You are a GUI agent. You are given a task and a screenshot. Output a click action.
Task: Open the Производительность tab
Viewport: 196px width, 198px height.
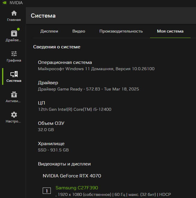(121, 31)
